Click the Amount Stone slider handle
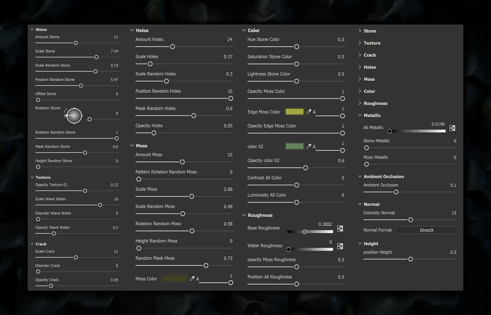Image resolution: width=491 pixels, height=315 pixels. pyautogui.click(x=76, y=43)
